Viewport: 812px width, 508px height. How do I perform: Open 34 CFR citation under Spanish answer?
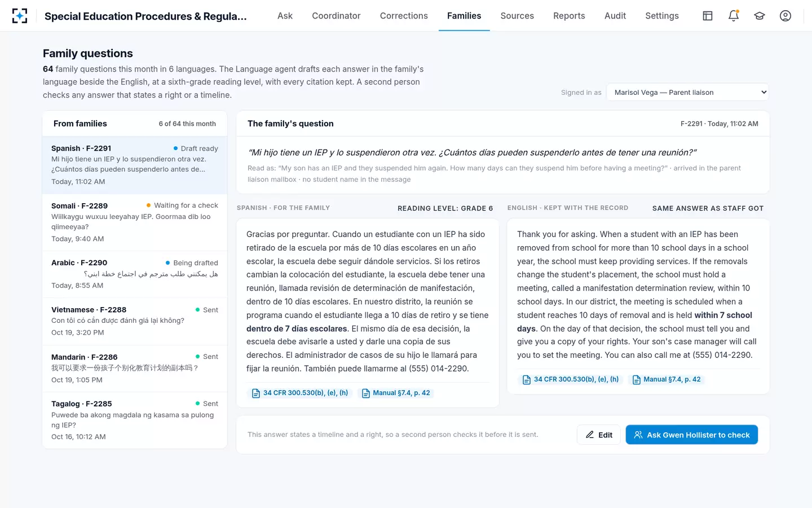(300, 393)
